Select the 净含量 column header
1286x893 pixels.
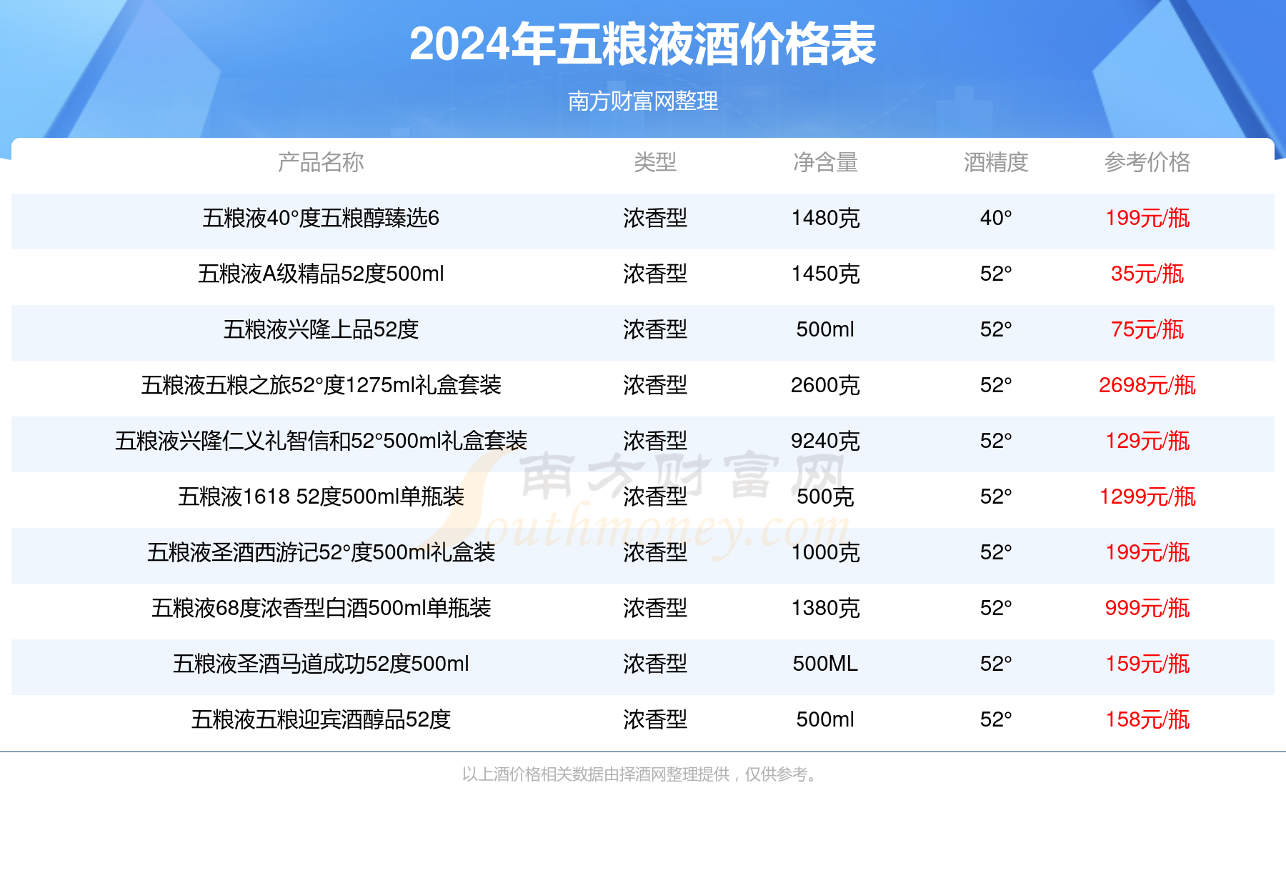(x=825, y=162)
